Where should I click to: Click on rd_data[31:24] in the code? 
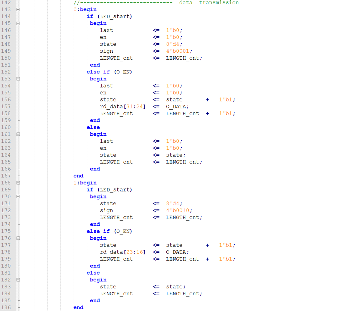122,107
